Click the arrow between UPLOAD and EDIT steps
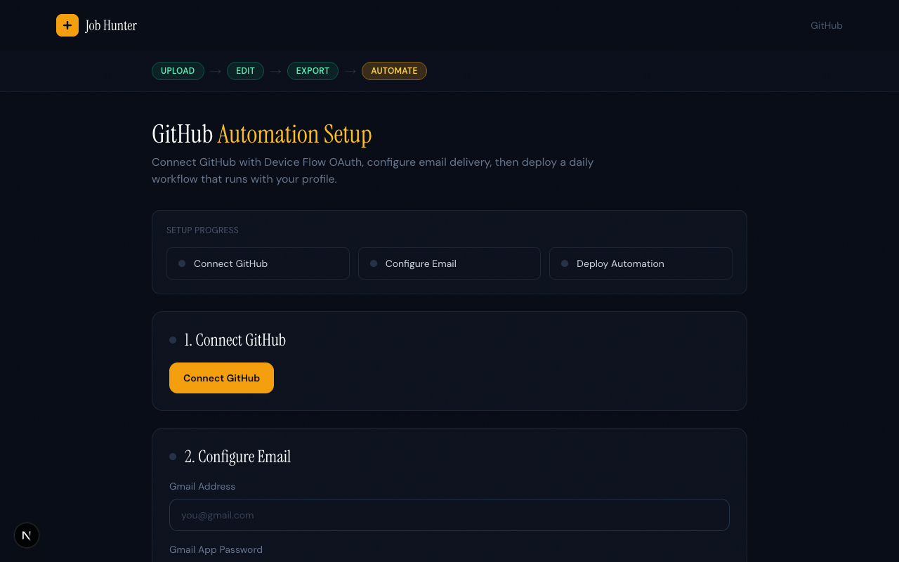Image resolution: width=899 pixels, height=562 pixels. tap(215, 70)
